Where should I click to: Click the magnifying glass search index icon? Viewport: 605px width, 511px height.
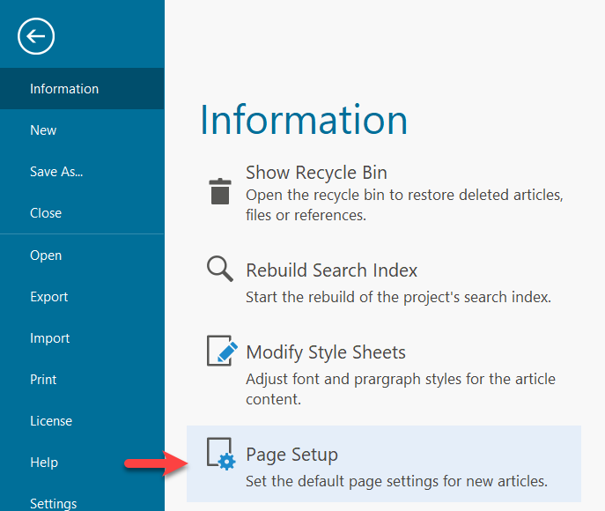click(220, 269)
